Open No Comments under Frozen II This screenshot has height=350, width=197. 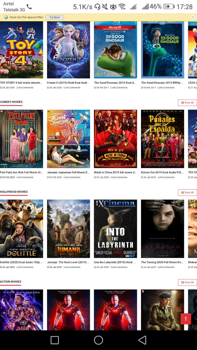(72, 87)
